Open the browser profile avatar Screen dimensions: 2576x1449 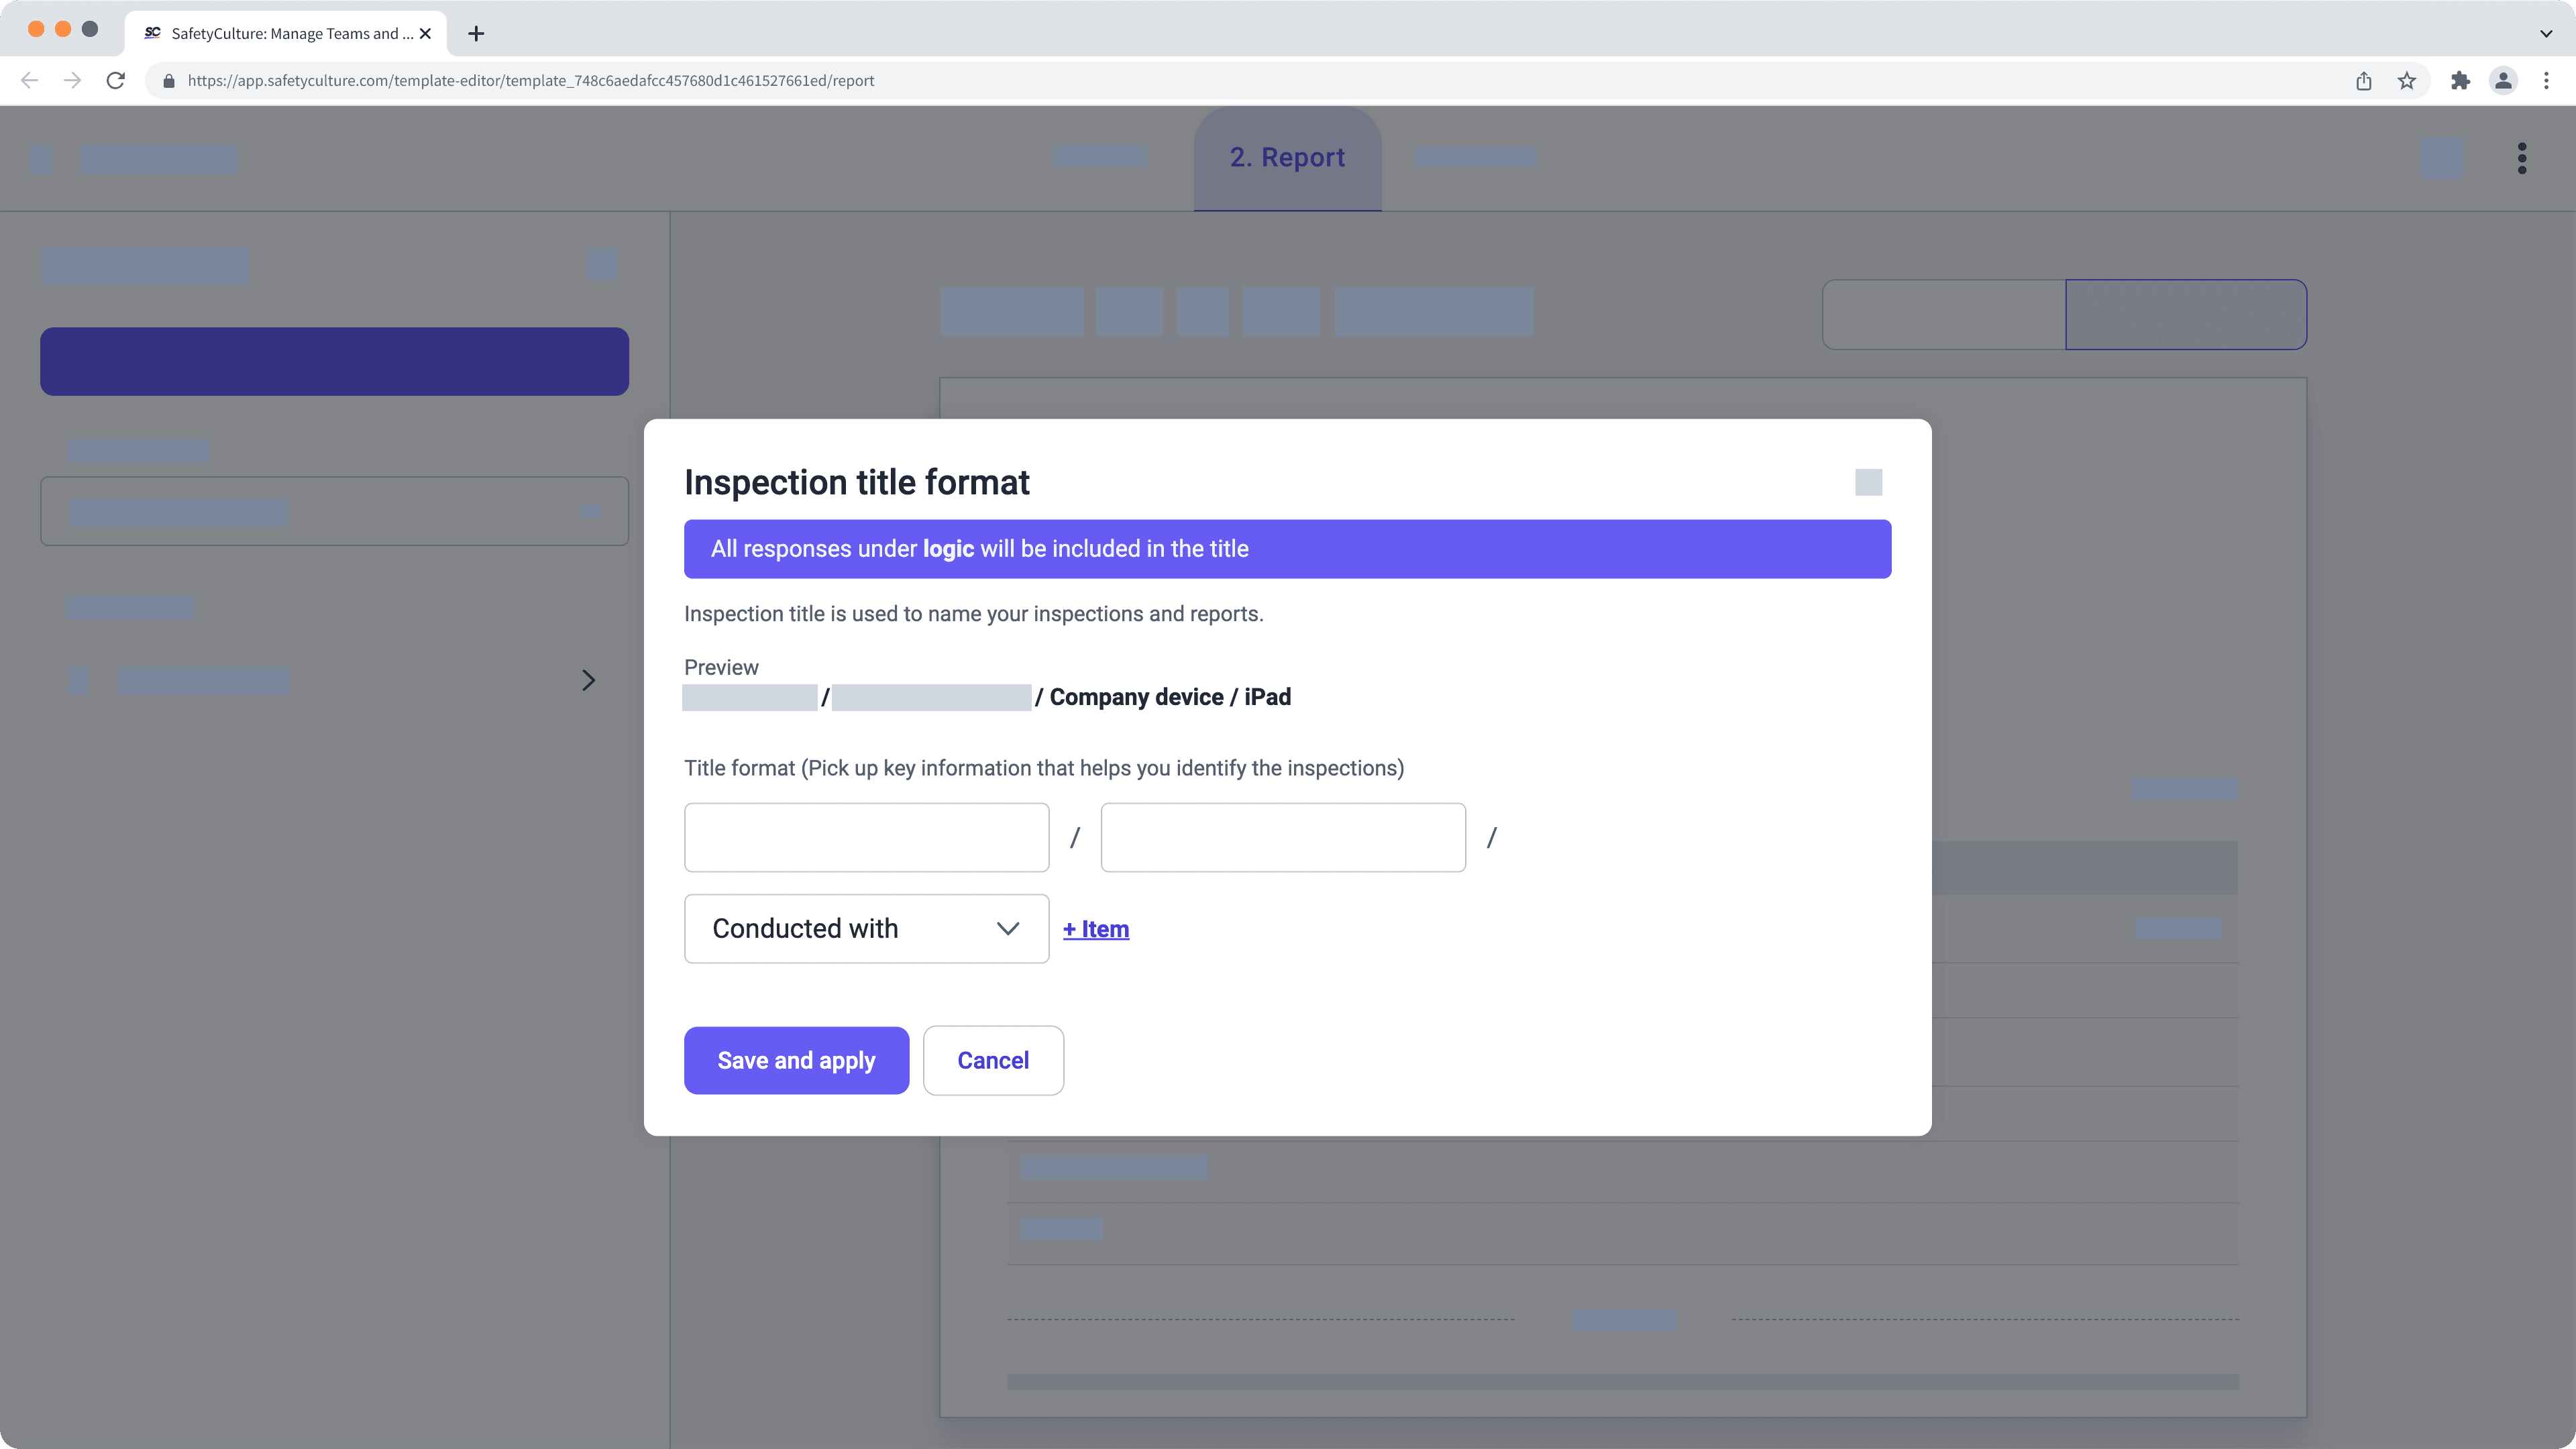(2503, 81)
